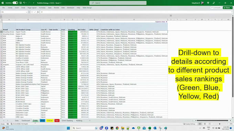Toggle the AutoSave switch
Viewport: 234px width, 131px height.
[x=15, y=3]
